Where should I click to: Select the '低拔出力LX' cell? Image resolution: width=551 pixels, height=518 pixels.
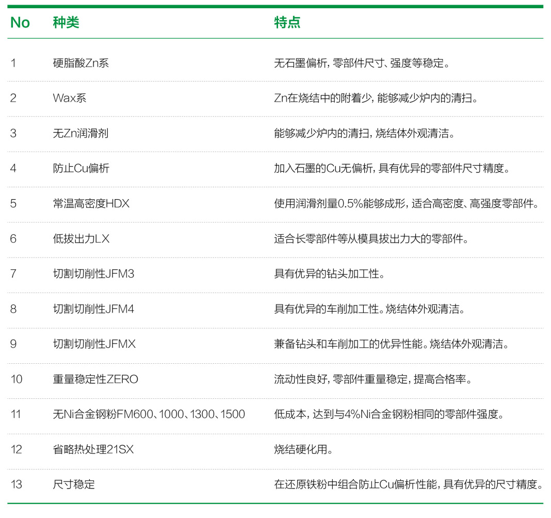pos(81,238)
